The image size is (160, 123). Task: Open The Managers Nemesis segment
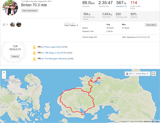56,58
